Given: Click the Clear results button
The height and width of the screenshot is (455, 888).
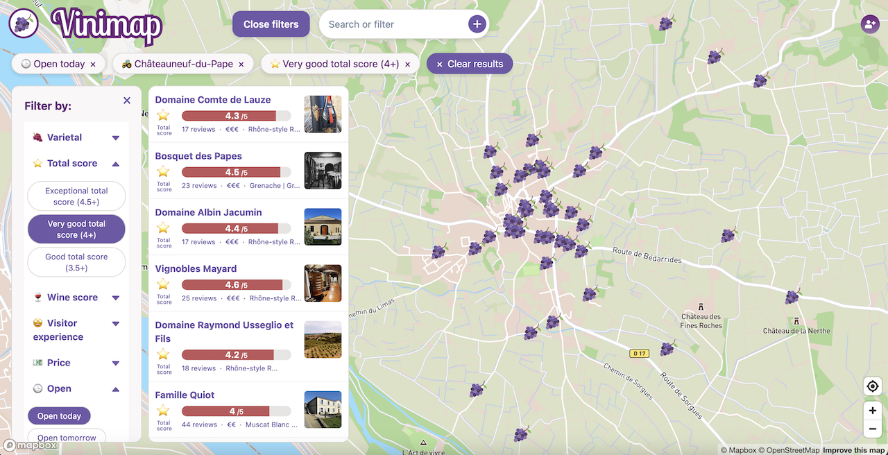Looking at the screenshot, I should click(470, 64).
